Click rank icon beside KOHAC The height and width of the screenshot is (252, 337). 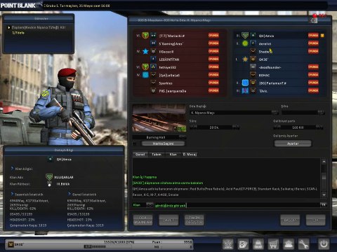click(253, 75)
